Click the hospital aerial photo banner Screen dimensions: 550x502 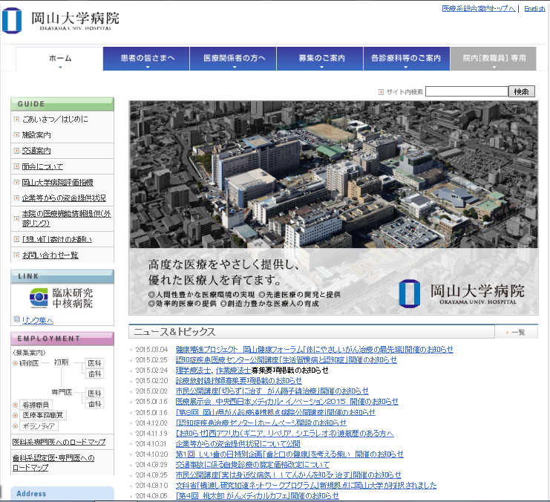[333, 208]
